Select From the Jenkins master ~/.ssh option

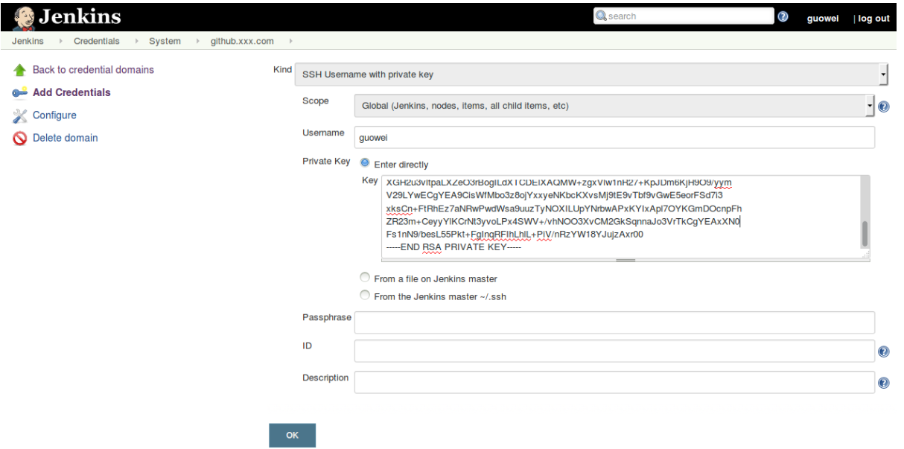click(365, 296)
